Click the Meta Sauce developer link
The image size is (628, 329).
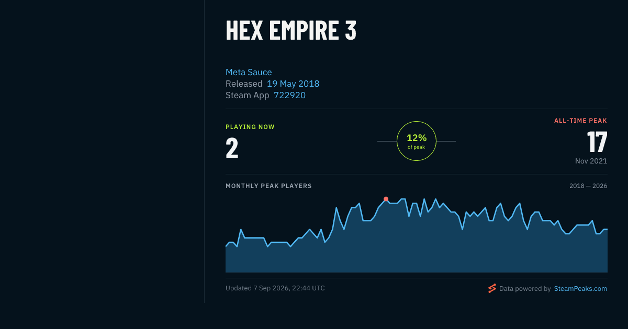coord(249,72)
